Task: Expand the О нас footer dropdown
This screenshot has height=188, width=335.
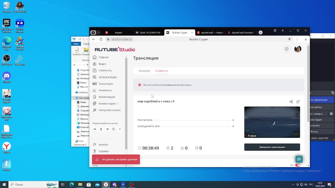Action: pyautogui.click(x=126, y=165)
